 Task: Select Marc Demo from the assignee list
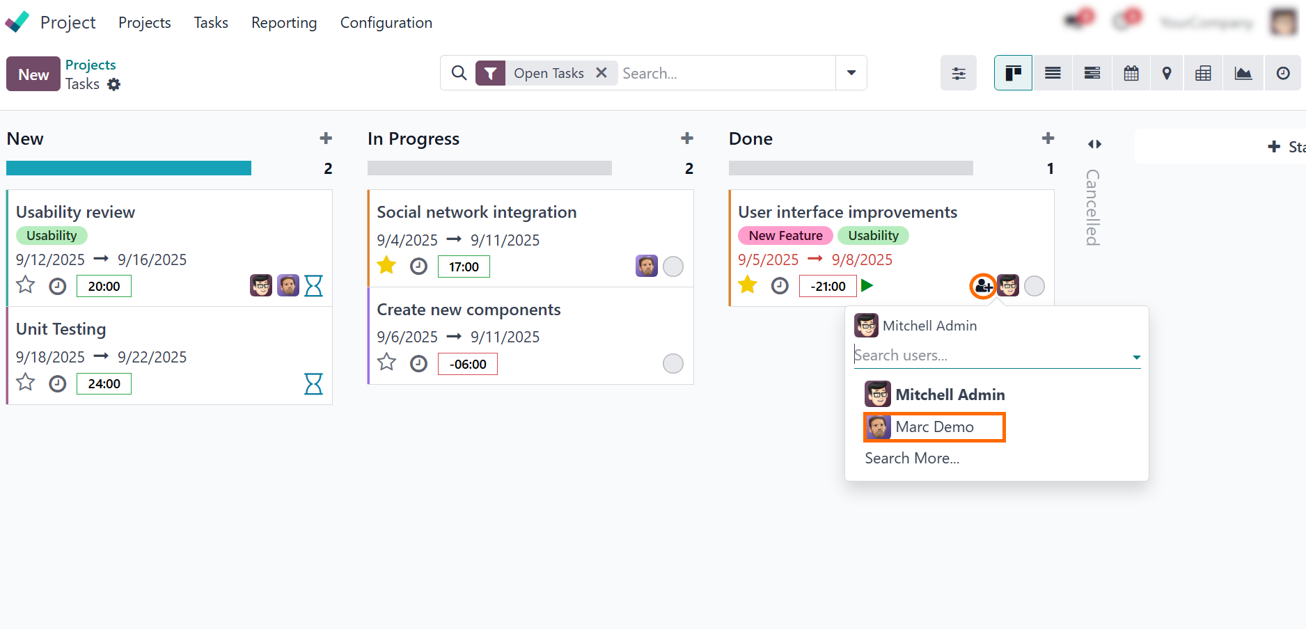(x=934, y=427)
